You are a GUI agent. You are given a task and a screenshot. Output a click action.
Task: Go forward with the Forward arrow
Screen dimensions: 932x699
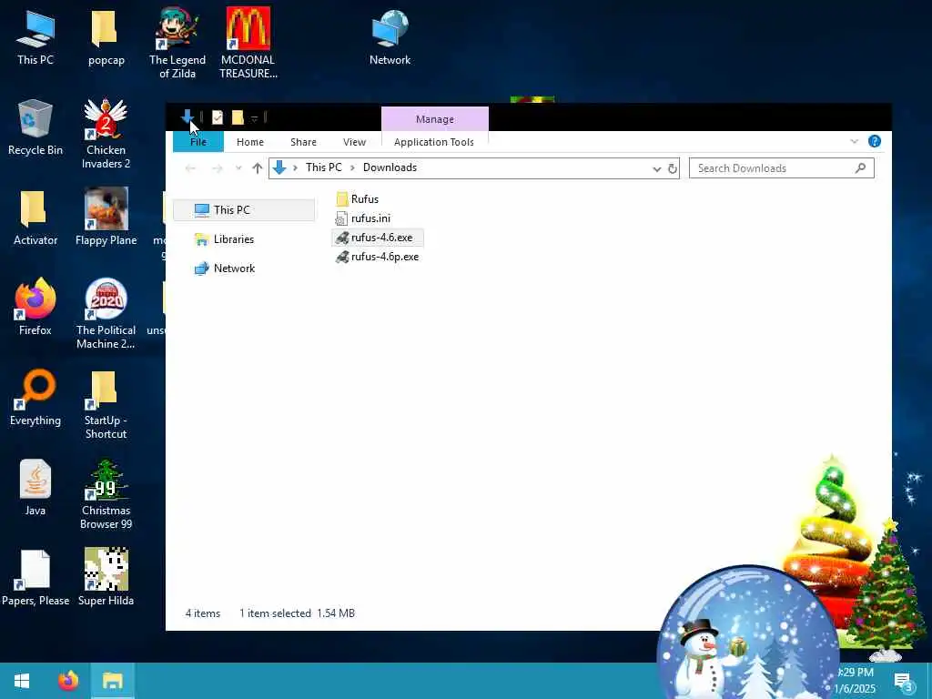point(218,168)
